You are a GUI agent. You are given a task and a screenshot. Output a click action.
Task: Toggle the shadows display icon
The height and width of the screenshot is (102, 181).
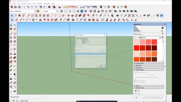click(59, 7)
